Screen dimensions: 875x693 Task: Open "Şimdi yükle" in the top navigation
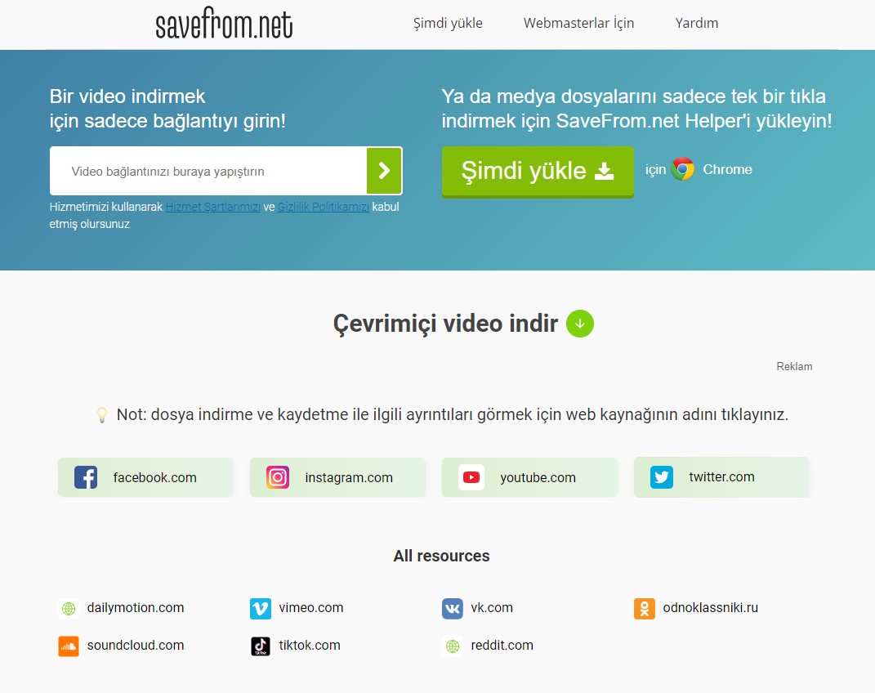[448, 23]
